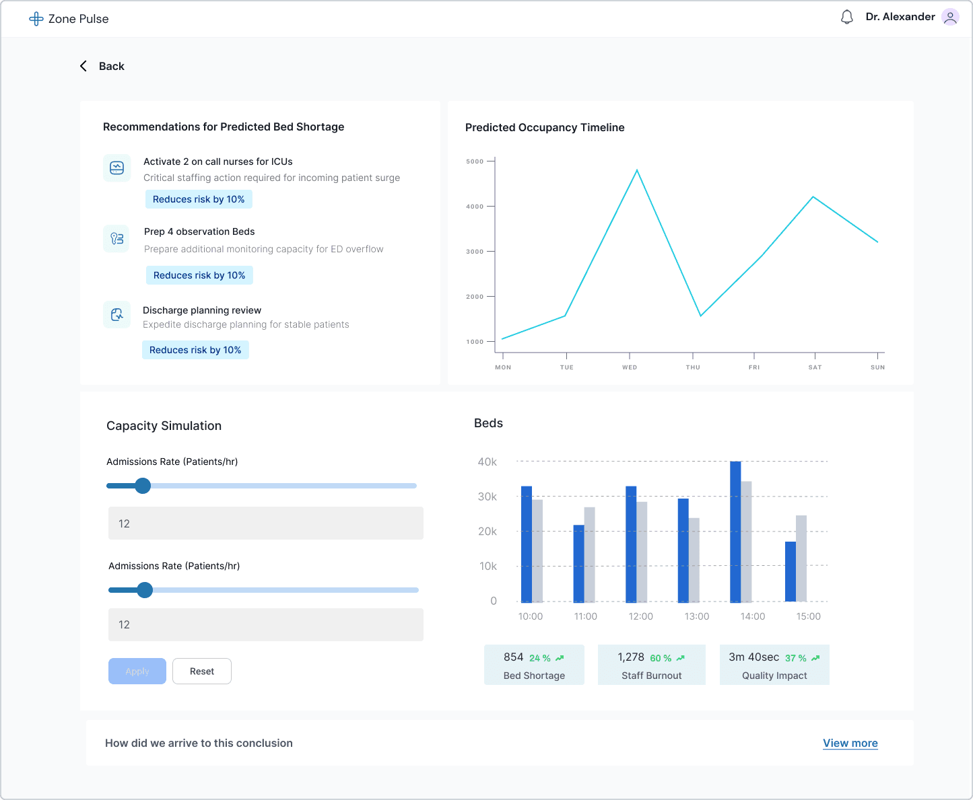Image resolution: width=973 pixels, height=800 pixels.
Task: Select the observation beds recommendation icon
Action: coord(117,238)
